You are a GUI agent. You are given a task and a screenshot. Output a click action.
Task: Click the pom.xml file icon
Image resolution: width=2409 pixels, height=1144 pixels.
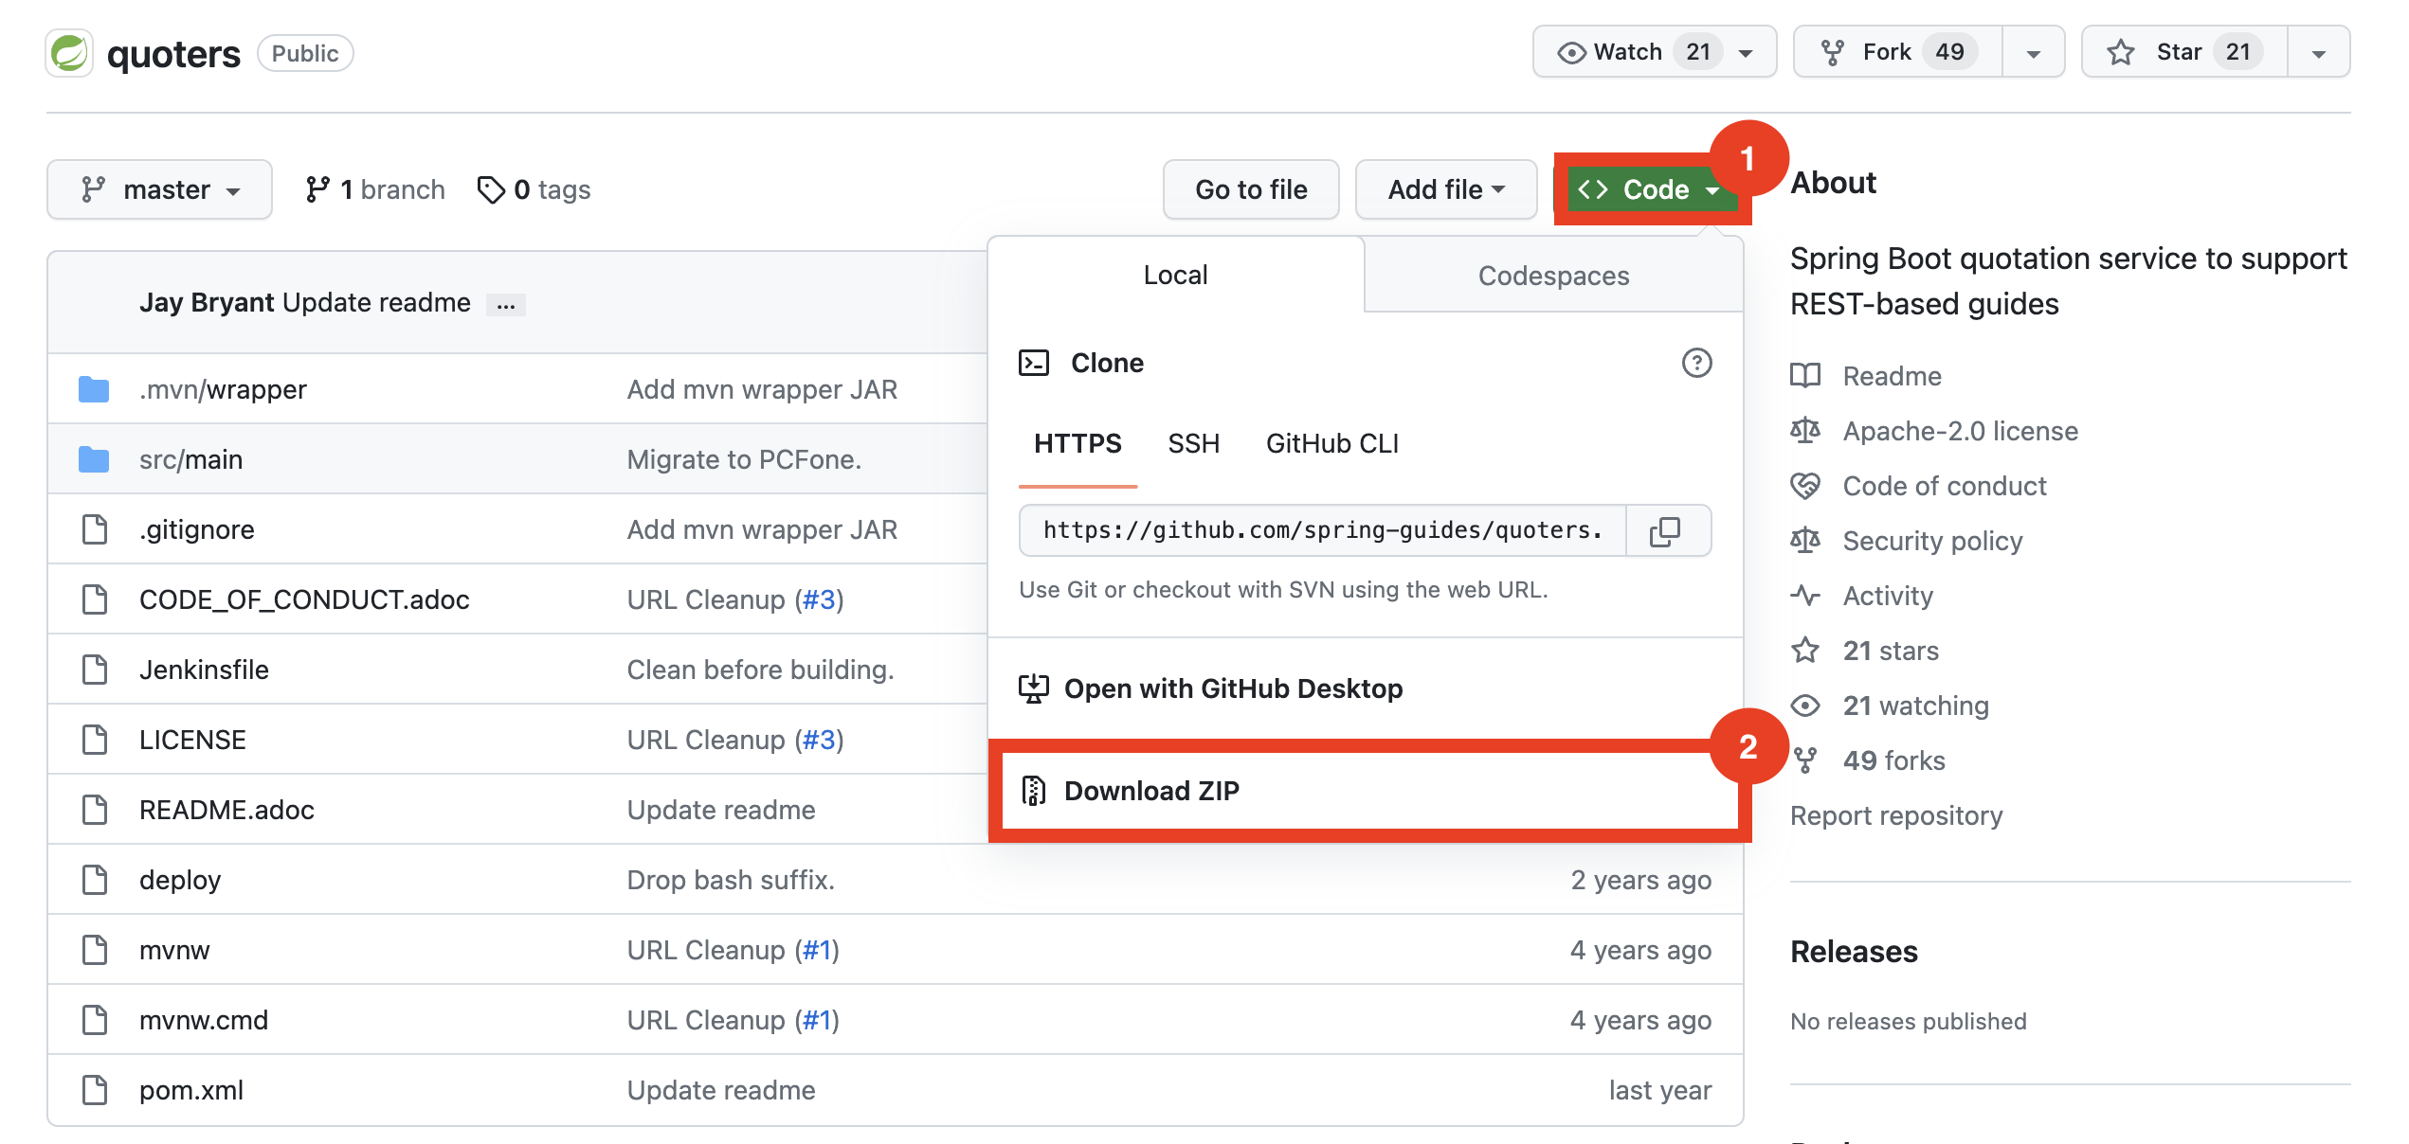(x=94, y=1090)
